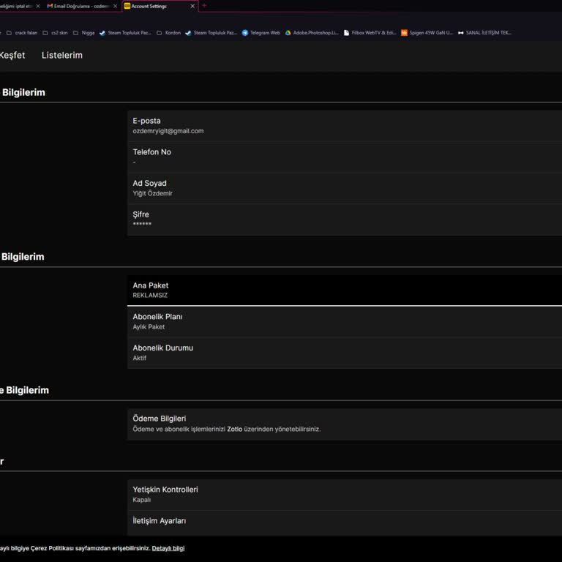The image size is (562, 562).
Task: Open the crack falan bookmark folder
Action: 22,33
